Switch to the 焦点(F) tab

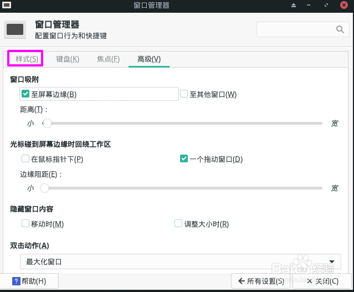click(x=108, y=59)
